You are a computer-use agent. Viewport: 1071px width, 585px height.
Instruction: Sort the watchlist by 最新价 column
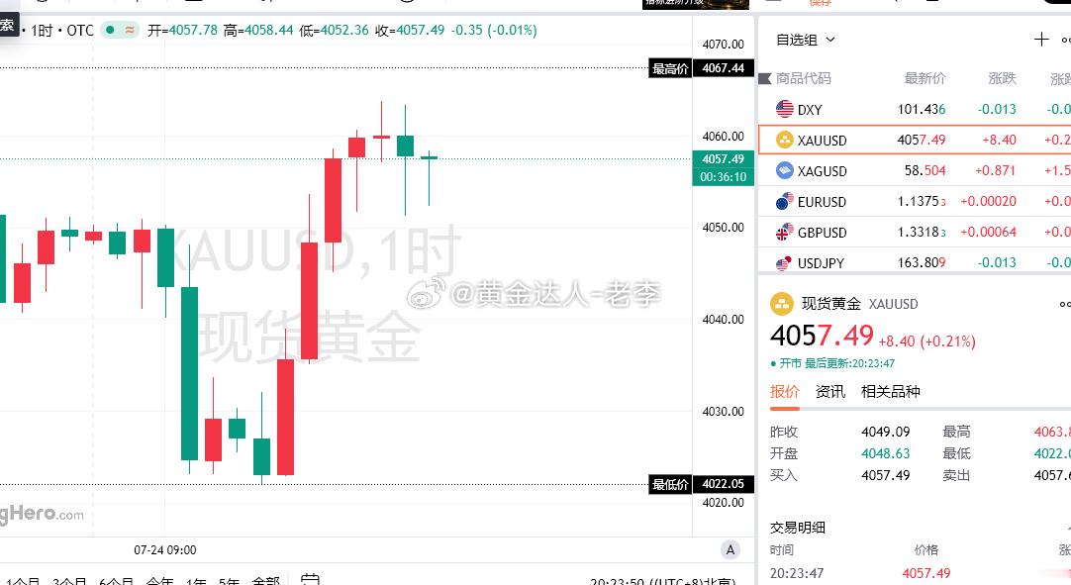[925, 78]
